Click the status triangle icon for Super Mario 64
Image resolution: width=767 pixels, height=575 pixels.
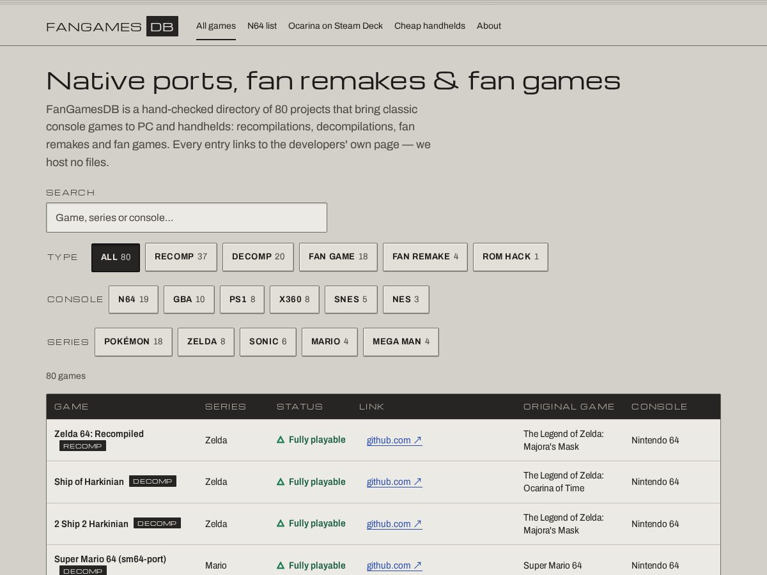[281, 565]
